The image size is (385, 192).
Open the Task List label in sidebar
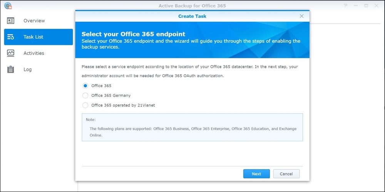[x=33, y=37]
